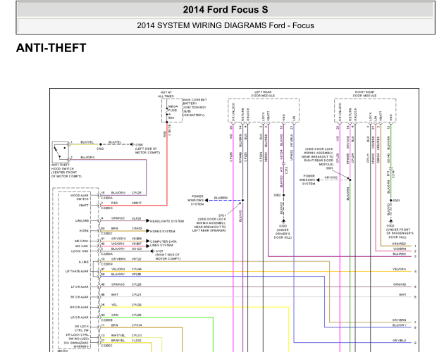Click '(UNDER DRIVER'S DOOR SILL)' ground note
The width and height of the screenshot is (444, 352).
coord(283,234)
